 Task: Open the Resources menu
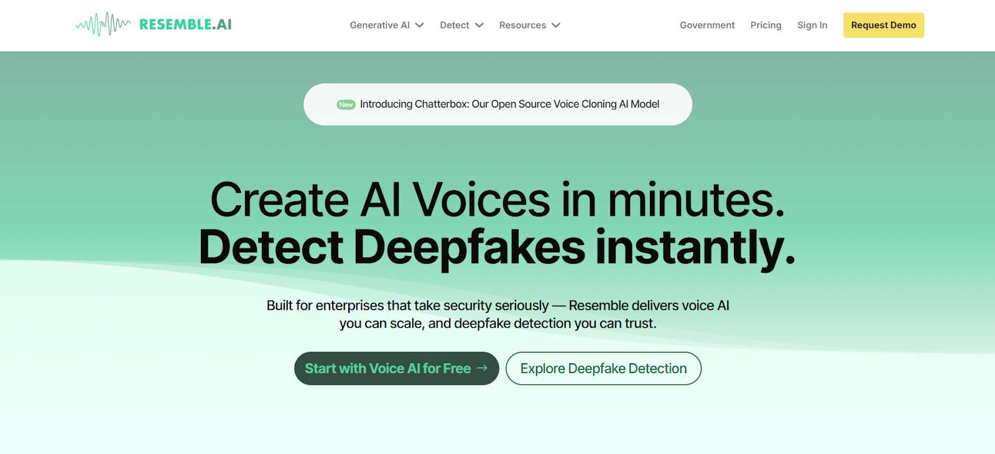point(522,25)
